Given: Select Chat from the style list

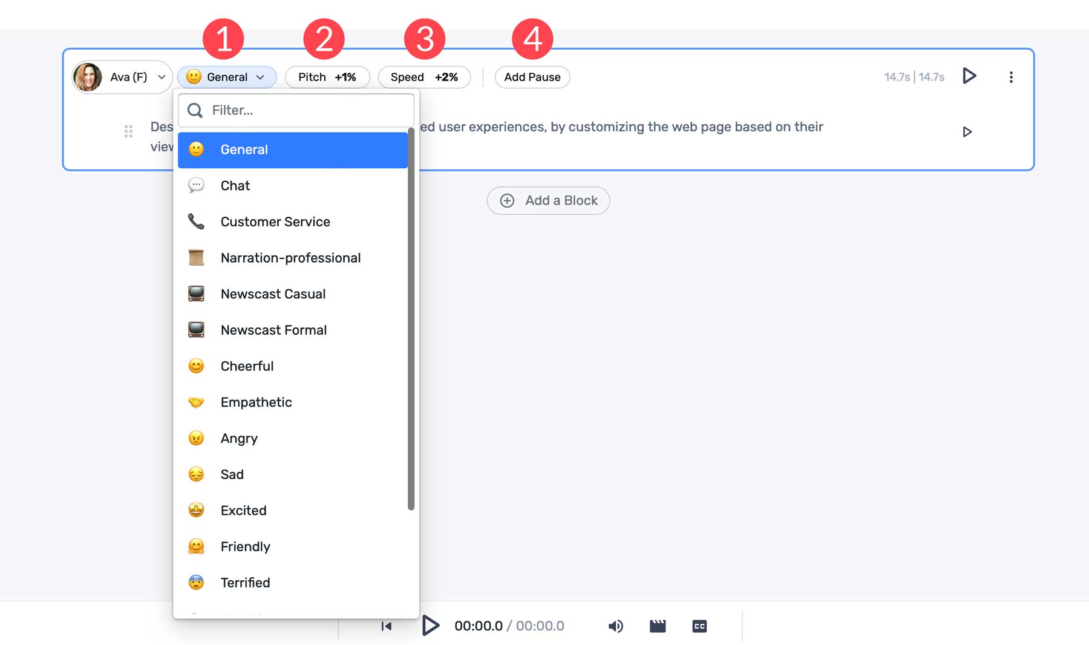Looking at the screenshot, I should (235, 186).
